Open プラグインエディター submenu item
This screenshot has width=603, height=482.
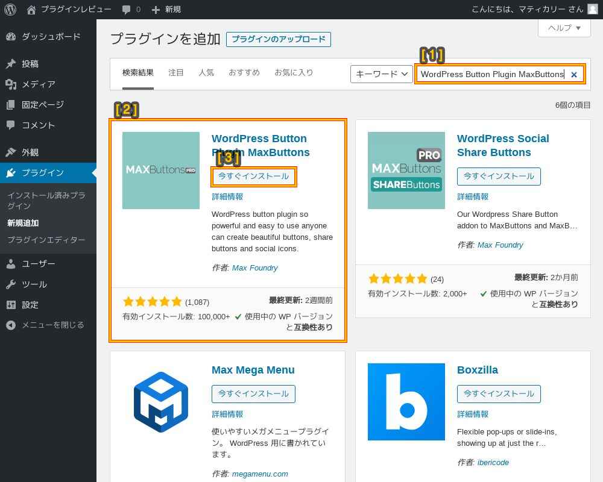46,240
